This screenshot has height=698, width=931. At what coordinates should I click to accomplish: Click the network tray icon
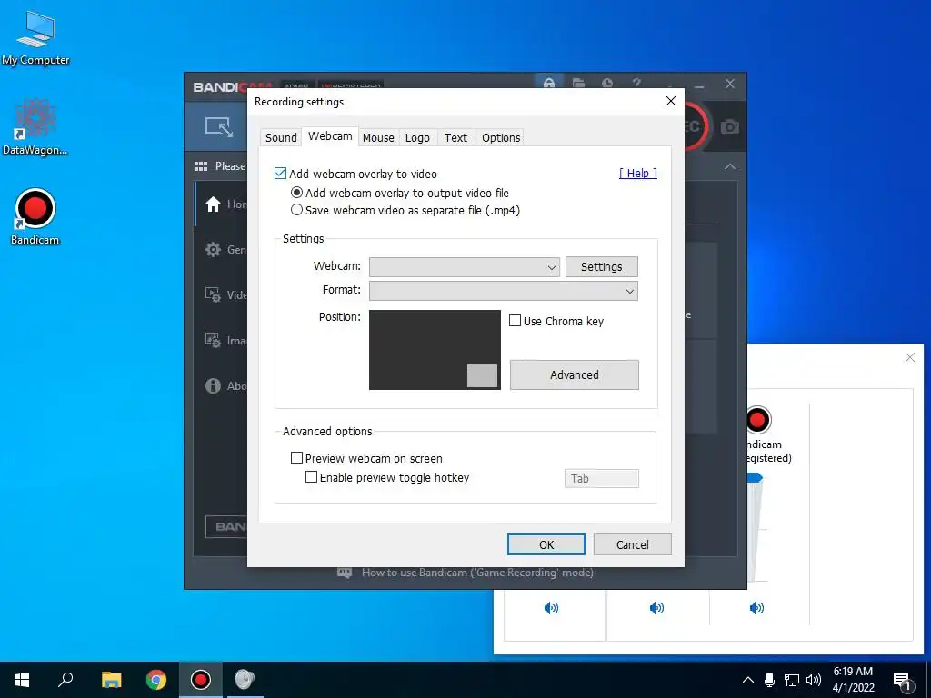tap(792, 680)
